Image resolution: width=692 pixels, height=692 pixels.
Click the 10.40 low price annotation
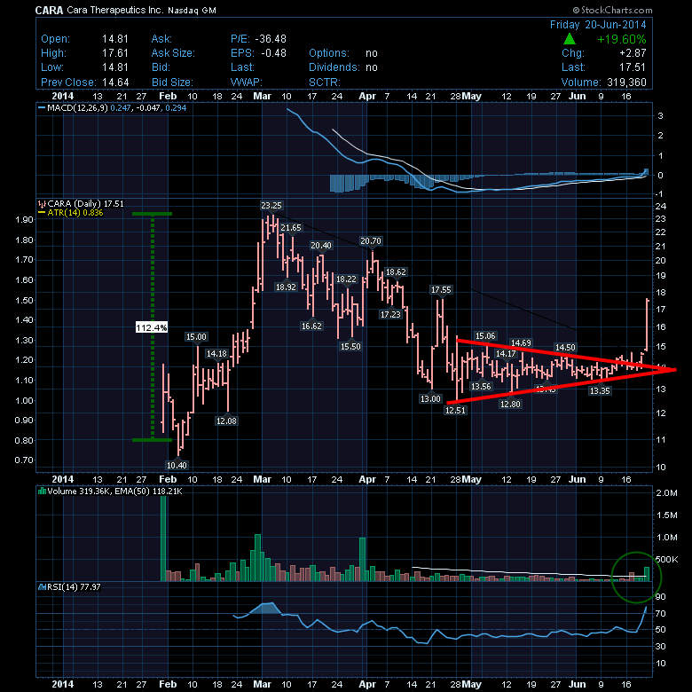coord(177,465)
